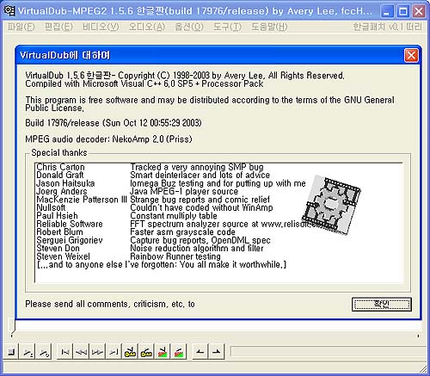Viewport: 430px width, 376px height.
Task: Click 'Reliable Software' in thanks list
Action: click(70, 224)
